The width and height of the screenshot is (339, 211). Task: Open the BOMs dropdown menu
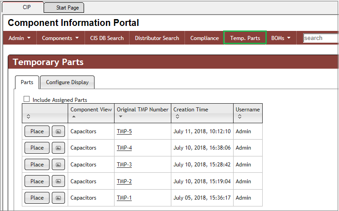point(280,38)
